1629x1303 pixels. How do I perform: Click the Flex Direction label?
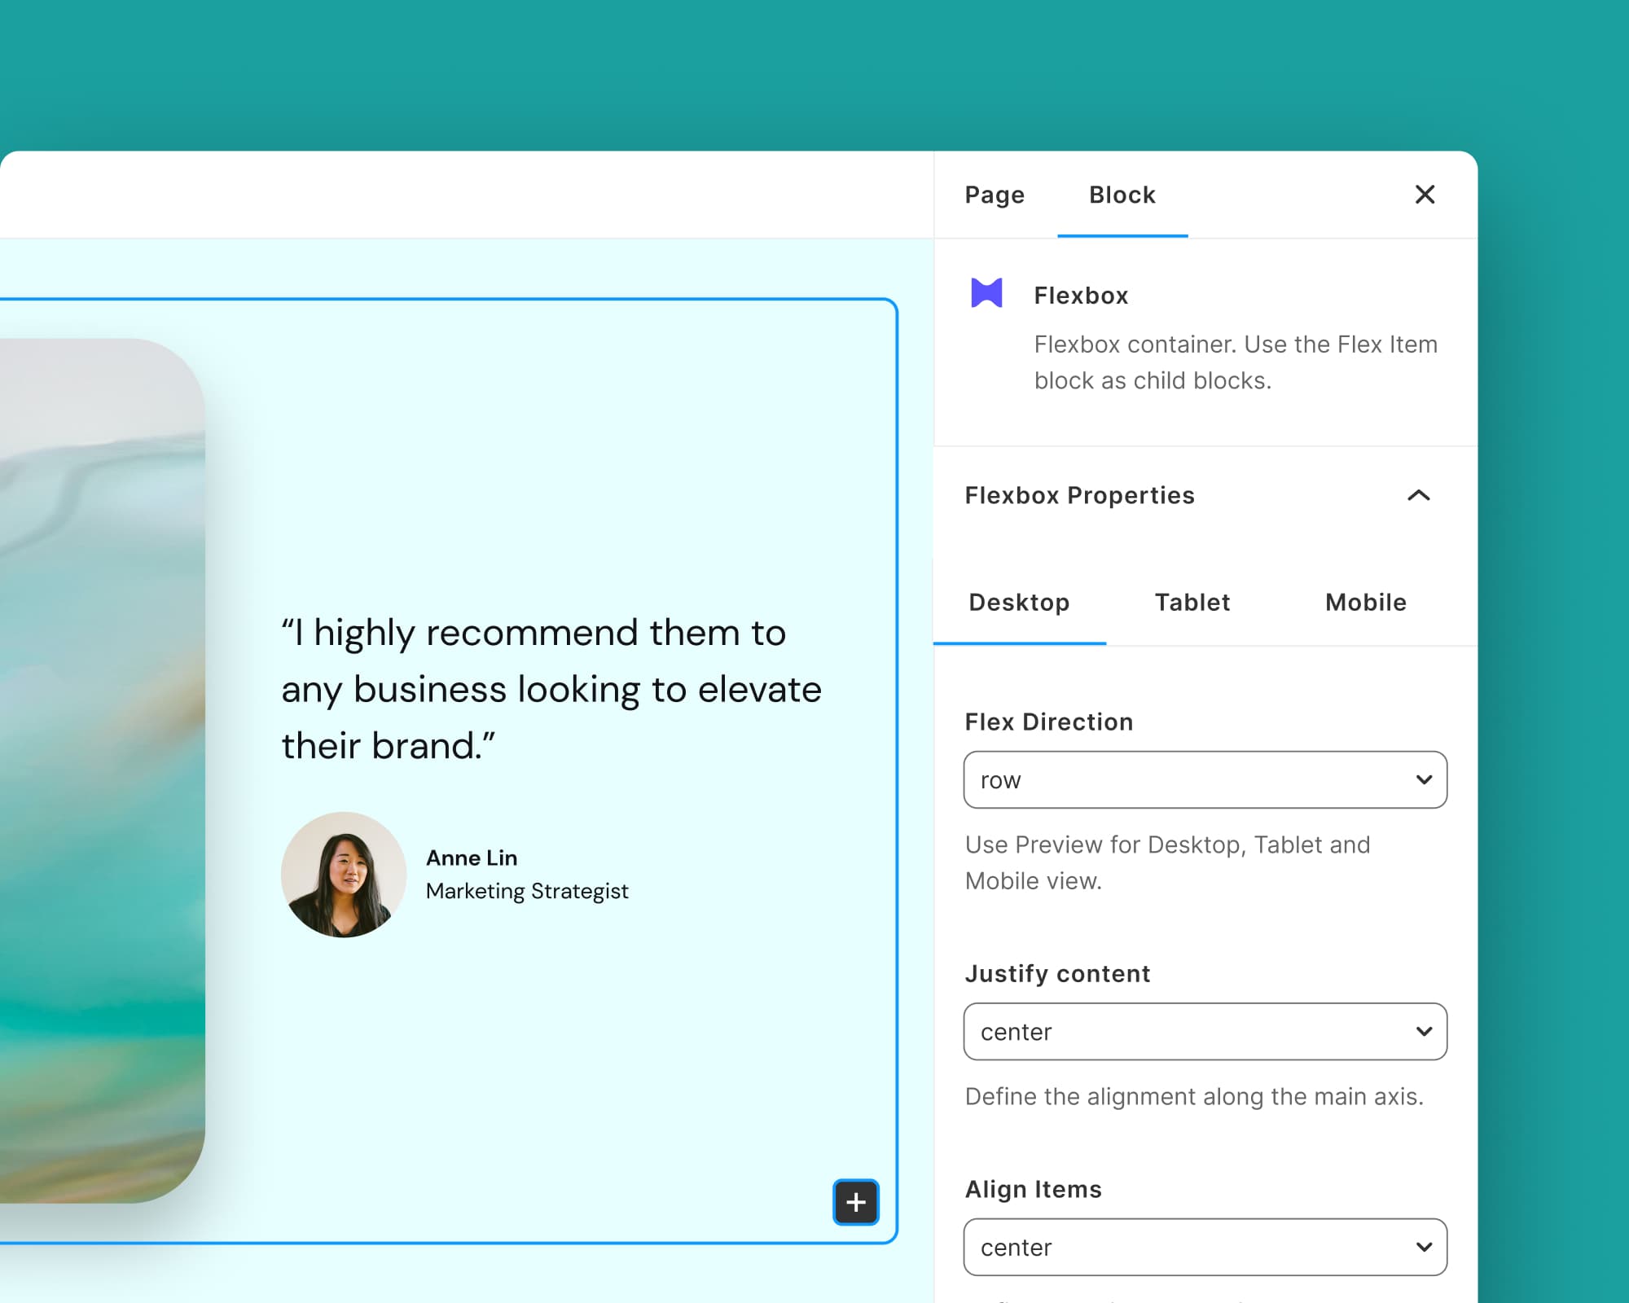point(1049,722)
